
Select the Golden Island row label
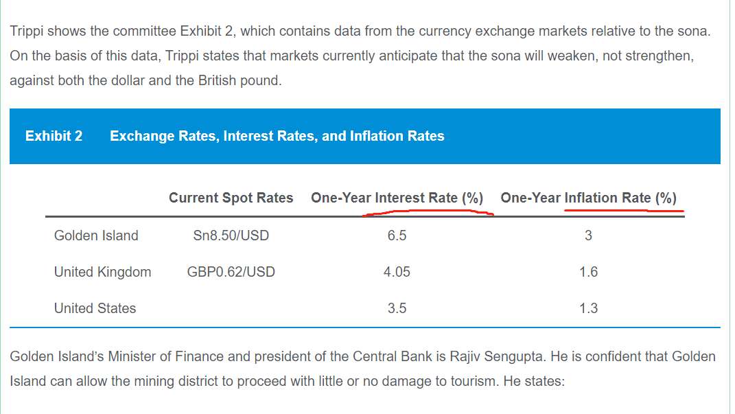(96, 235)
